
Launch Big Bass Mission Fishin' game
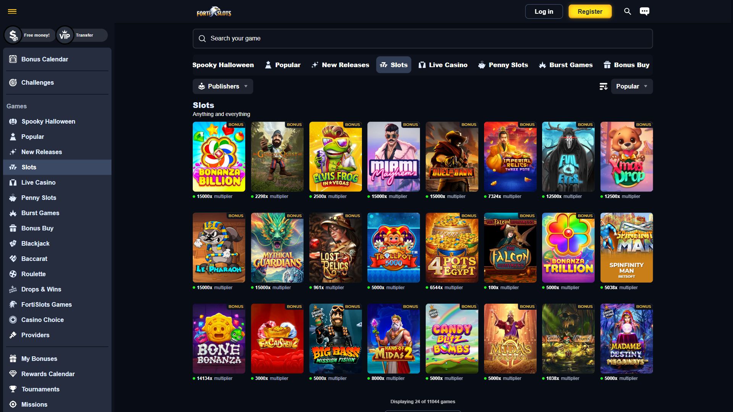tap(336, 339)
